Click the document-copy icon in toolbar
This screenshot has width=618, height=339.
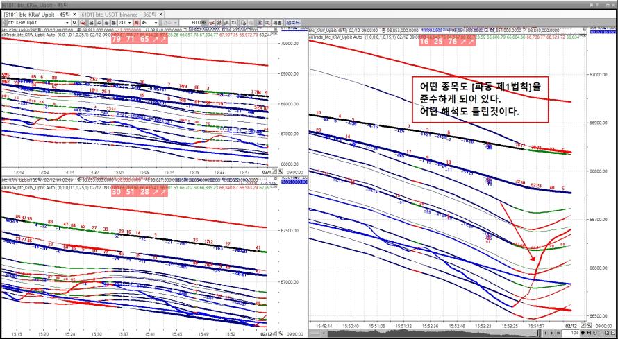(243, 22)
